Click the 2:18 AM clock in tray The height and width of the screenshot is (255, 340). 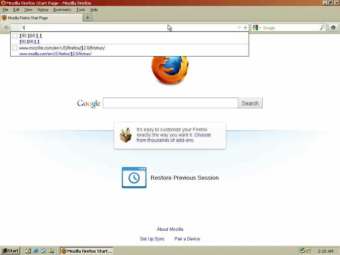325,251
